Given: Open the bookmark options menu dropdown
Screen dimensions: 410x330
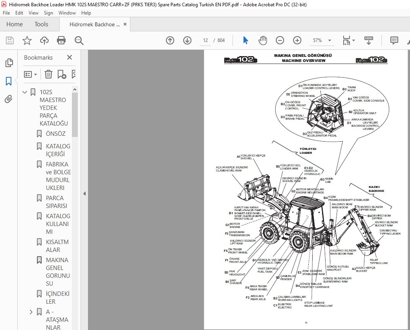Looking at the screenshot, I should (30, 75).
